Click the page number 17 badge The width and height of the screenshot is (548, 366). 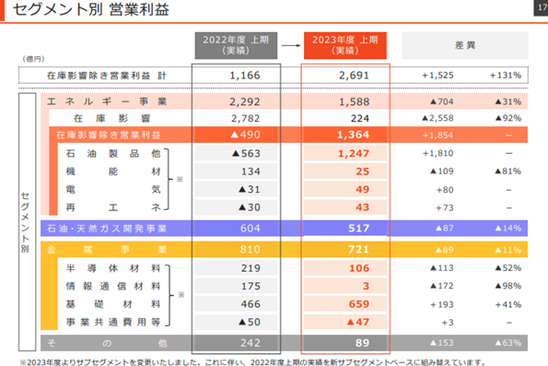tap(542, 7)
